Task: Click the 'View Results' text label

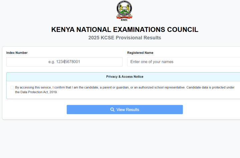Action: [128, 110]
